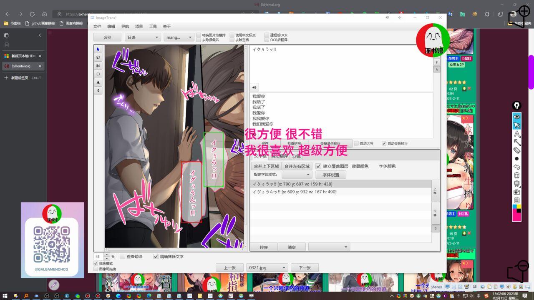Select the arrow pointer tool in ImageTrans
The image size is (534, 300).
pyautogui.click(x=98, y=49)
